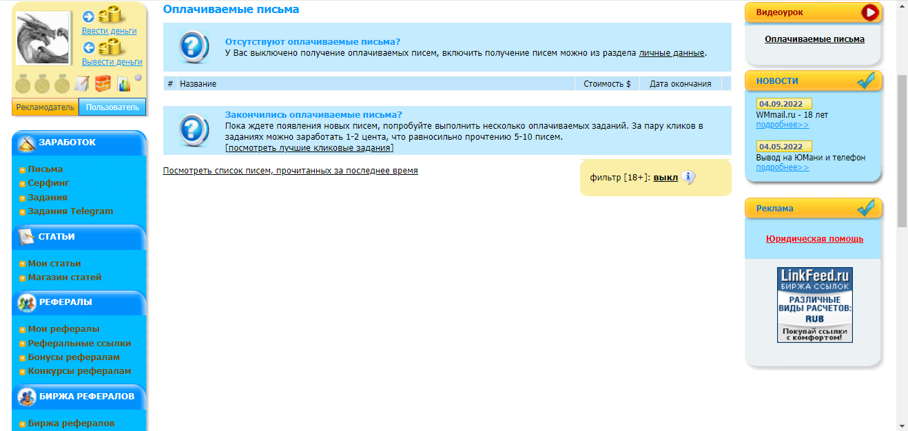
Task: Click the page vertical scrollbar thumb
Action: click(902, 151)
